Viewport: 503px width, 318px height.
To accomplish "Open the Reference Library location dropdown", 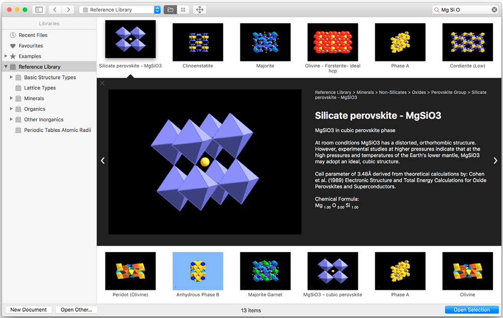I will [x=120, y=10].
